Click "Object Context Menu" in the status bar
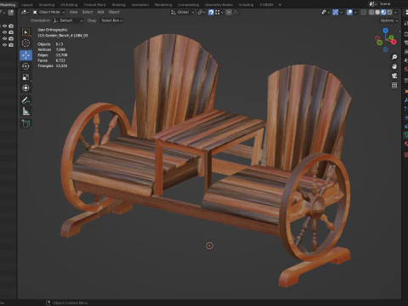 [x=71, y=303]
